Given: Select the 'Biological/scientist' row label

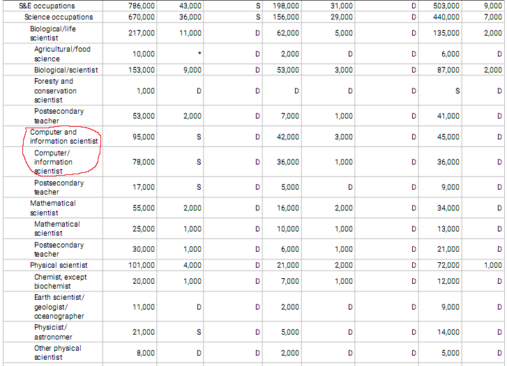Looking at the screenshot, I should point(66,70).
